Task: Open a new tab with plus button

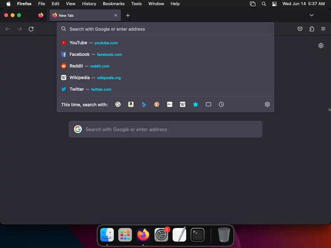Action: coord(128,15)
